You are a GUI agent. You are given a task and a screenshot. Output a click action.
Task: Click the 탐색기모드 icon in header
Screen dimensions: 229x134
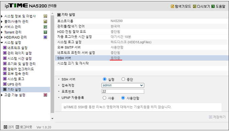tap(172, 6)
